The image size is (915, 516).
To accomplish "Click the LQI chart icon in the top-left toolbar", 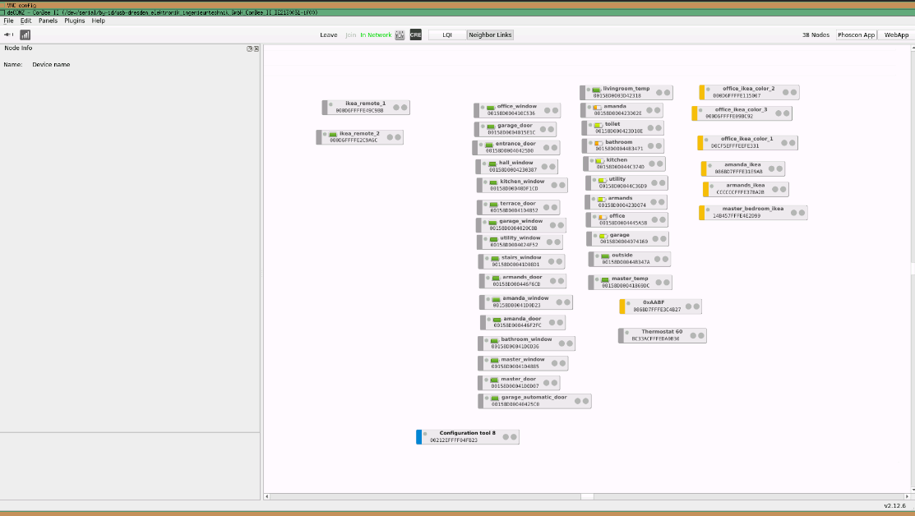I will coord(25,35).
